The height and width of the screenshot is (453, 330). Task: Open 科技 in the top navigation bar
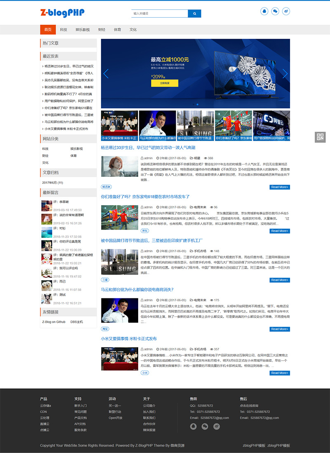click(64, 29)
